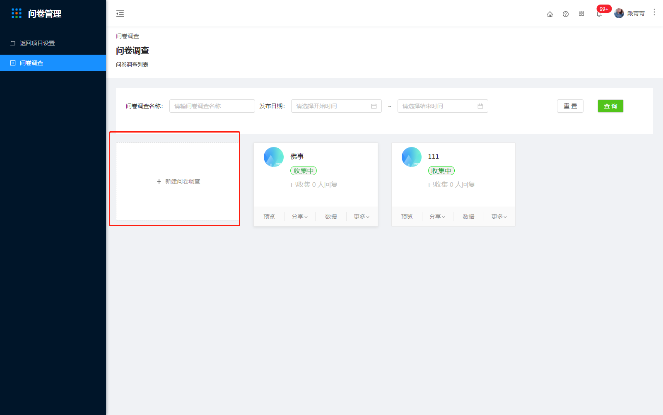Click 预览 on the 111 card
Screen dimensions: 663x415
pyautogui.click(x=407, y=217)
